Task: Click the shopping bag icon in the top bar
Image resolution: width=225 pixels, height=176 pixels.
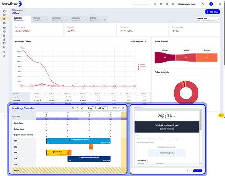Action: tap(173, 4)
